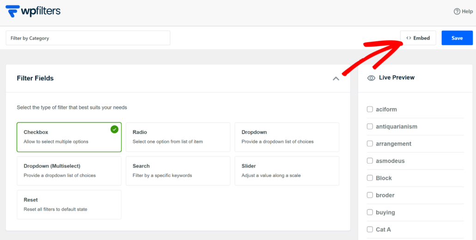Click the 'Select one option from list of item' text
Screen dimensions: 476x240
tap(168, 141)
